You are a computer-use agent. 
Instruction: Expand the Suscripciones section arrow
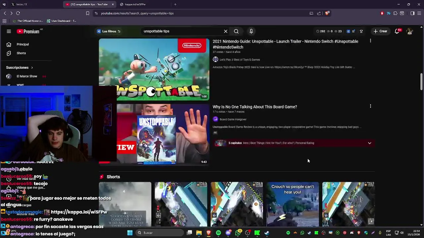tap(32, 67)
